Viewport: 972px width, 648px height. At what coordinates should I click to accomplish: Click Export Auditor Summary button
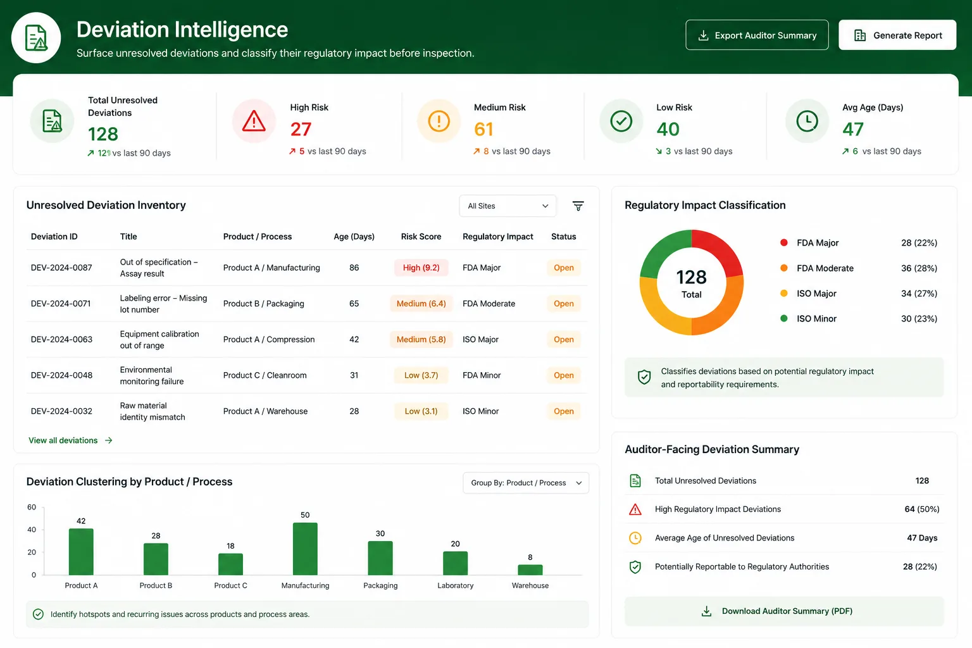tap(757, 35)
